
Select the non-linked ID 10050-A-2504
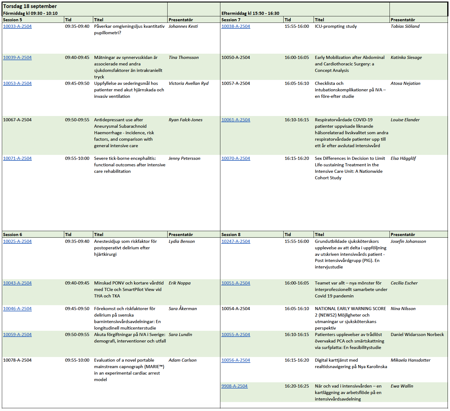pos(236,57)
